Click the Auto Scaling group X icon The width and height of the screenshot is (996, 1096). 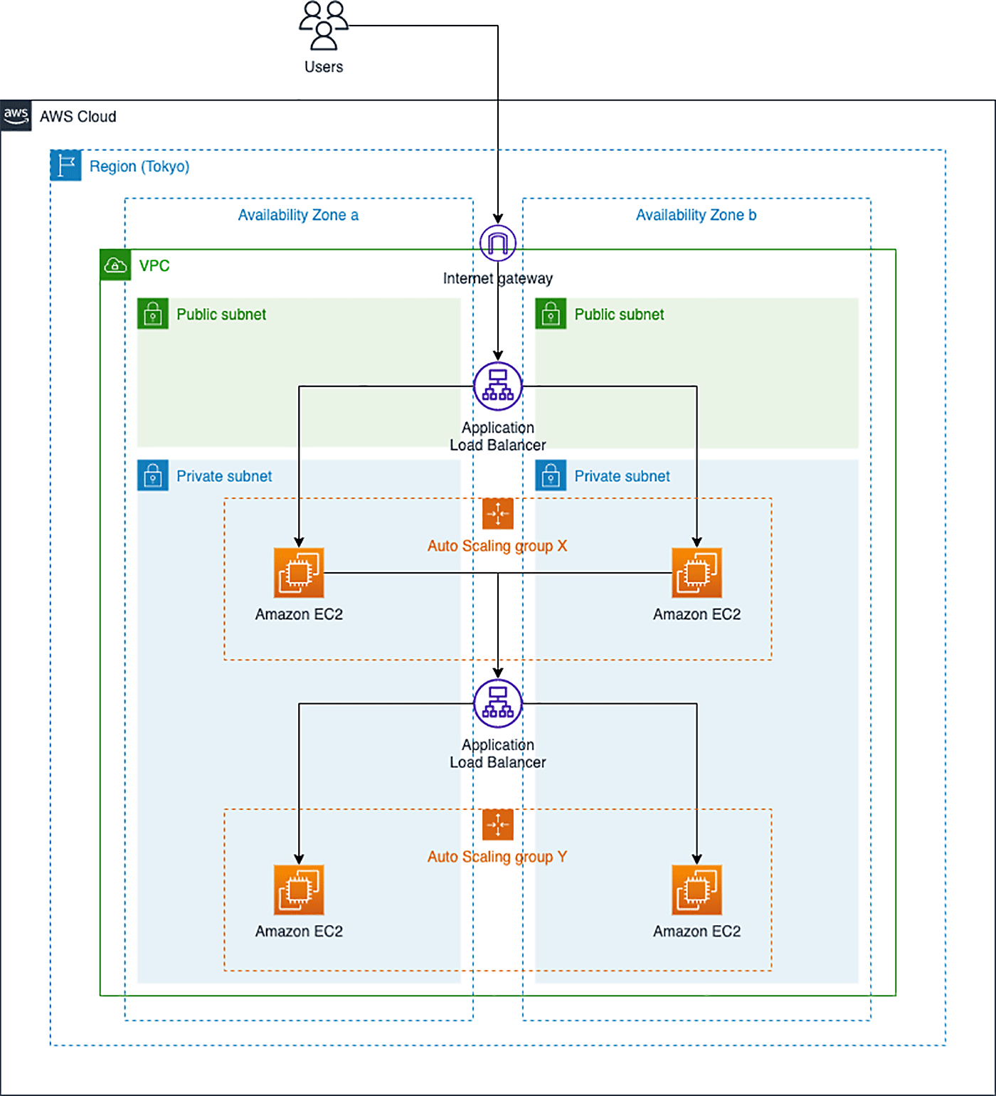[498, 514]
